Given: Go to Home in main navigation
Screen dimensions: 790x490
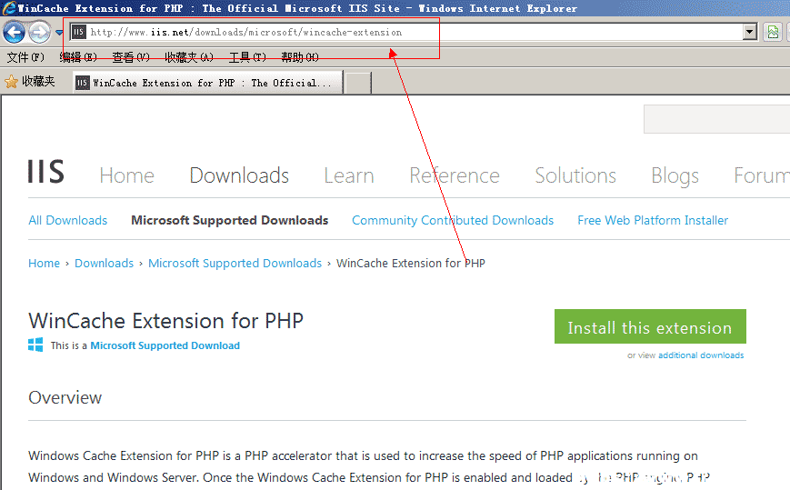Looking at the screenshot, I should click(127, 175).
